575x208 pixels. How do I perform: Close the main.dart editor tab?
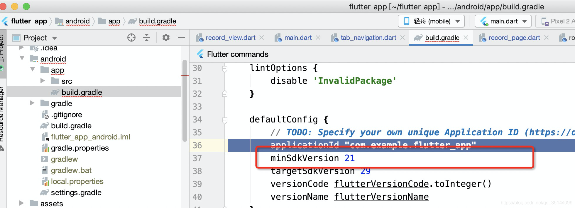pyautogui.click(x=318, y=38)
